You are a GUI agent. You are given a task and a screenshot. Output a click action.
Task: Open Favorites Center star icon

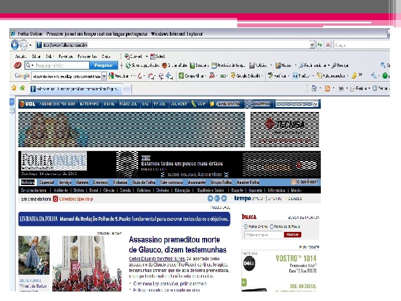click(14, 88)
